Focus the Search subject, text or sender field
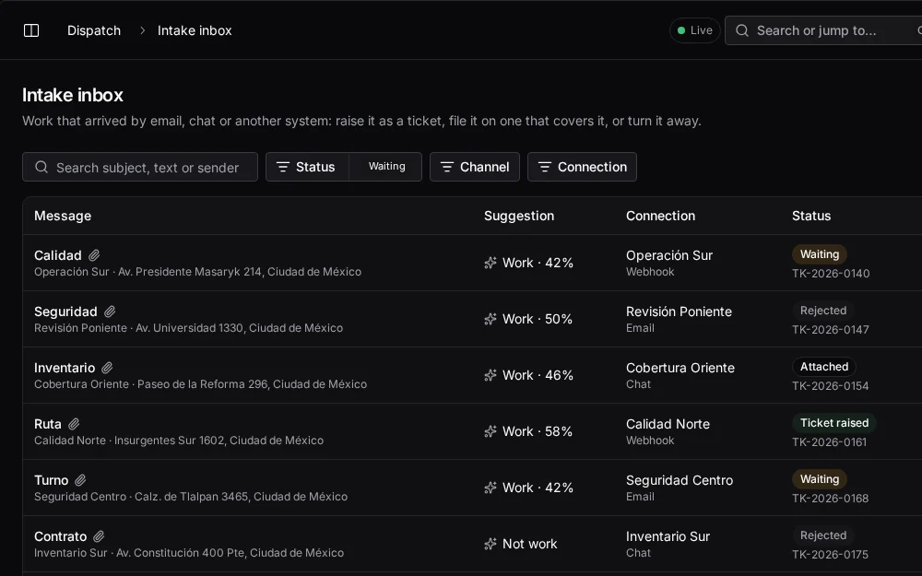The height and width of the screenshot is (576, 922). [x=140, y=167]
